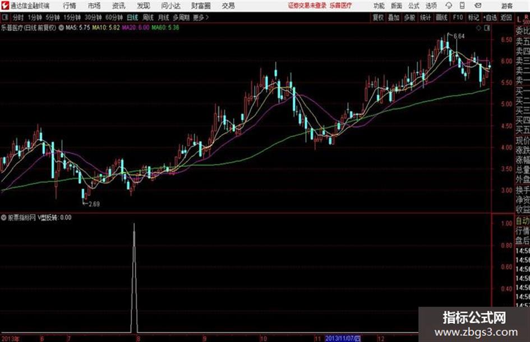Screen dimensions: 530x342
Task: Click the 标记 mark button
Action: click(x=473, y=17)
